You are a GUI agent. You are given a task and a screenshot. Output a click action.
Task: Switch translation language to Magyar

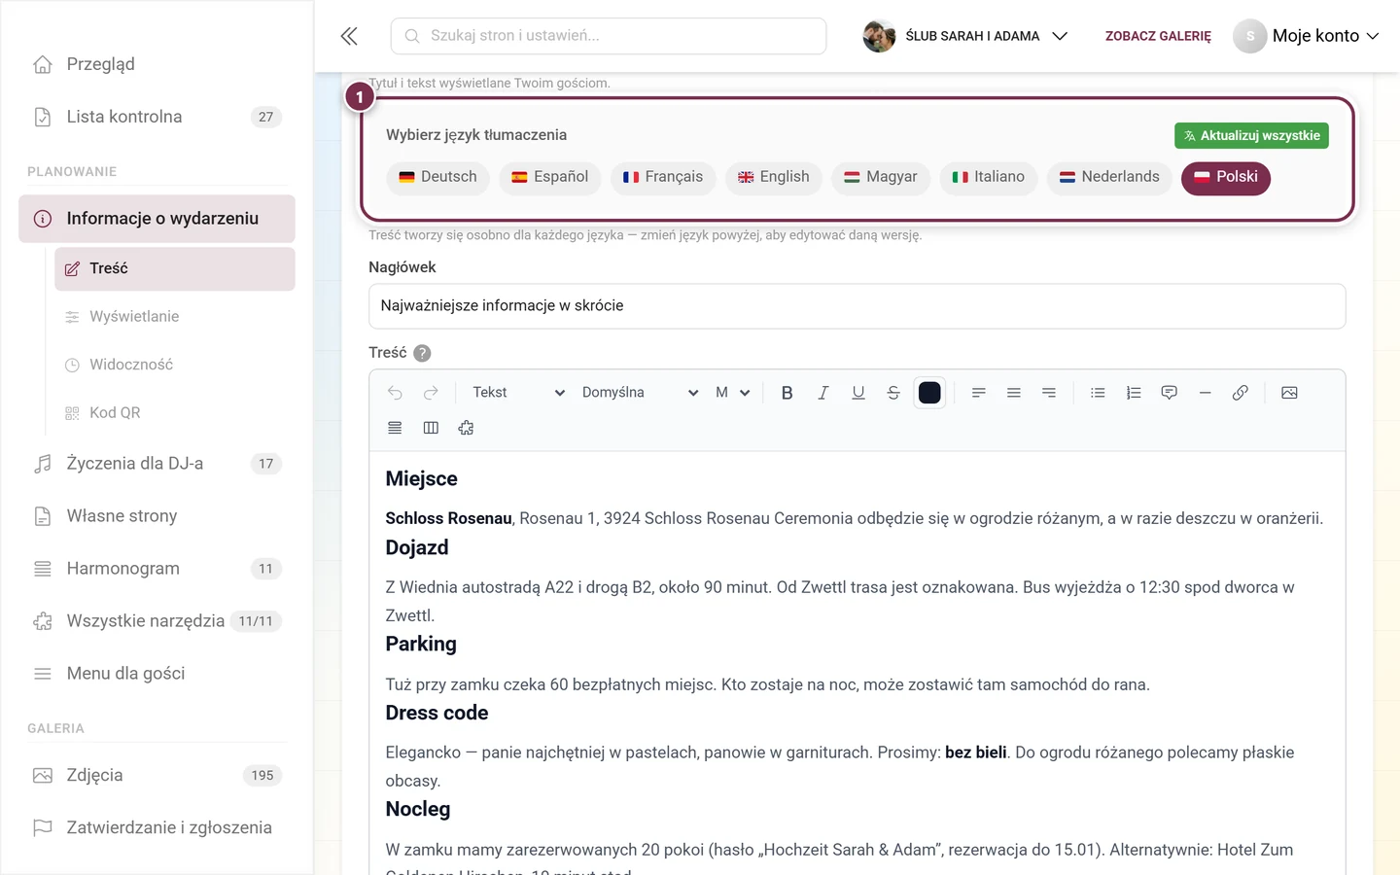click(881, 177)
